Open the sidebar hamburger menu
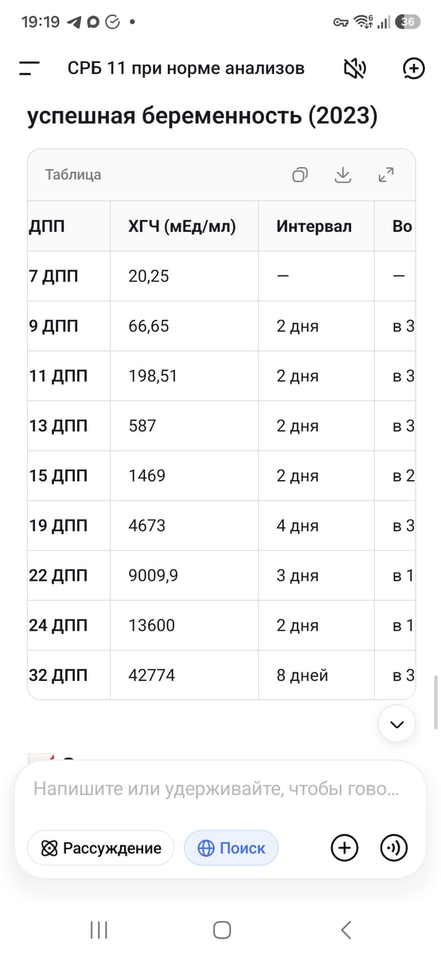Image resolution: width=441 pixels, height=957 pixels. [x=29, y=69]
